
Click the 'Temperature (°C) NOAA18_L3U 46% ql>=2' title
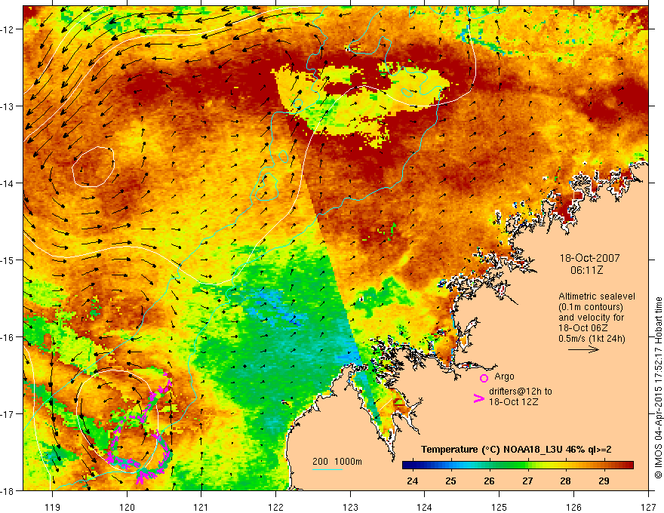pyautogui.click(x=516, y=450)
